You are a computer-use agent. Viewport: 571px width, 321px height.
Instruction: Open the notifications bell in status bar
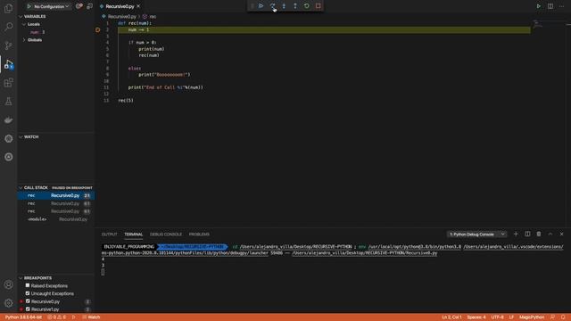point(563,317)
